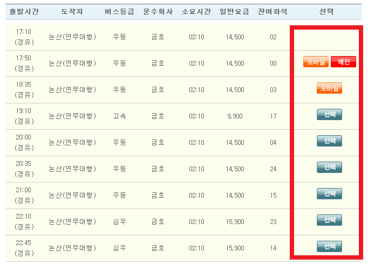Click the 심우 grade in the 22:10 row
This screenshot has height=265, width=368.
point(119,221)
